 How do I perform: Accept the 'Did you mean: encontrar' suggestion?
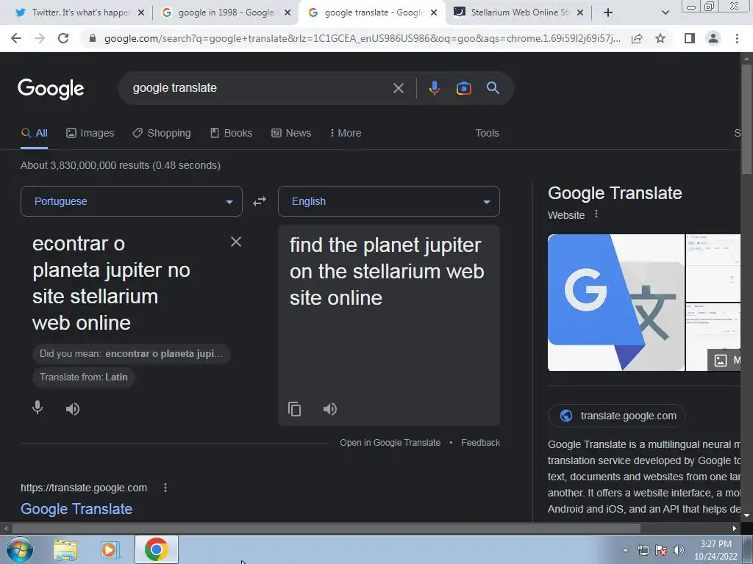pos(131,353)
